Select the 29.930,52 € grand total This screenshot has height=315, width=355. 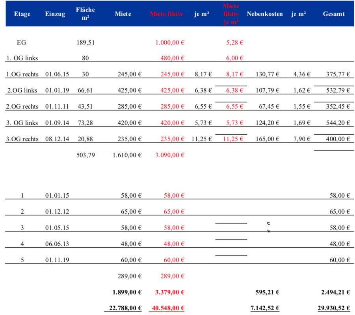335,308
